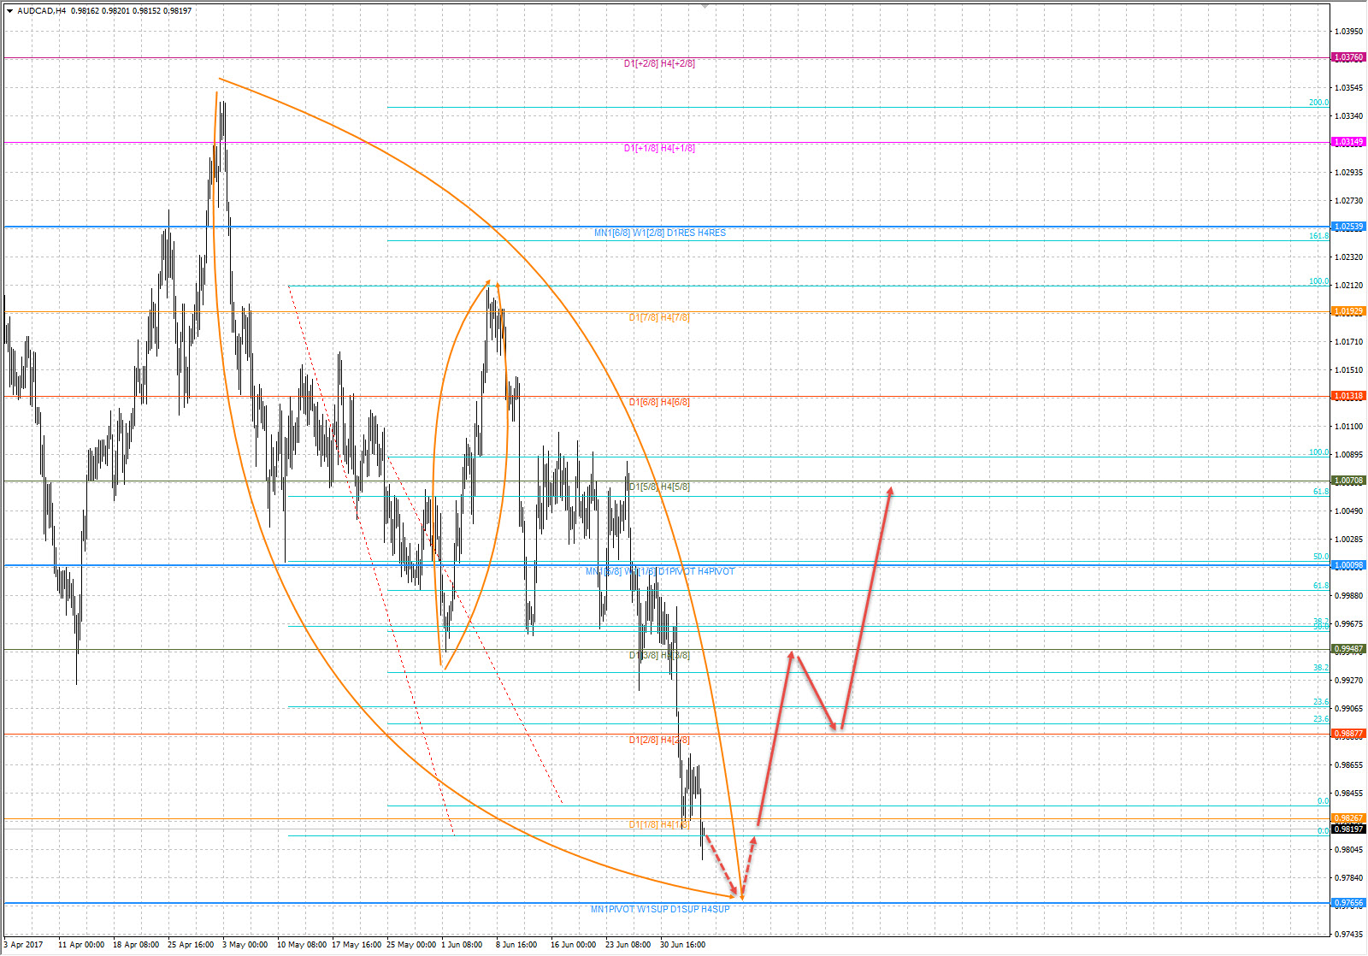Image resolution: width=1368 pixels, height=956 pixels.
Task: Select the dark pink 1.03760 price tag
Action: (x=1348, y=57)
